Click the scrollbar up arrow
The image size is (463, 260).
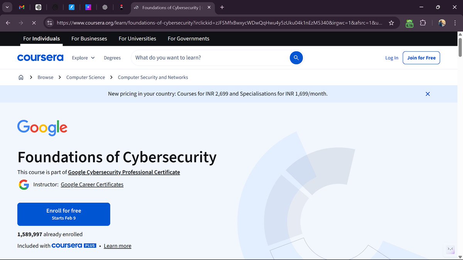(x=460, y=34)
